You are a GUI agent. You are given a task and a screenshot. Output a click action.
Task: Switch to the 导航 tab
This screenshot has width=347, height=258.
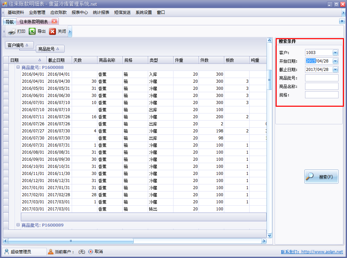9,22
